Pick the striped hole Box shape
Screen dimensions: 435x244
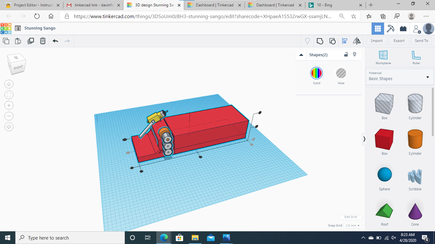[x=384, y=104]
